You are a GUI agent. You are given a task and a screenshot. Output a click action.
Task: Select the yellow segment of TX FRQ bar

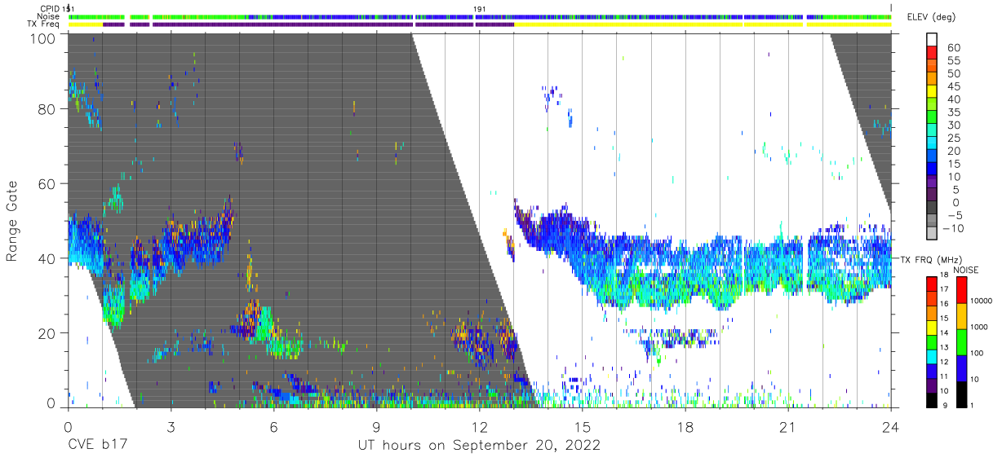pyautogui.click(x=932, y=328)
